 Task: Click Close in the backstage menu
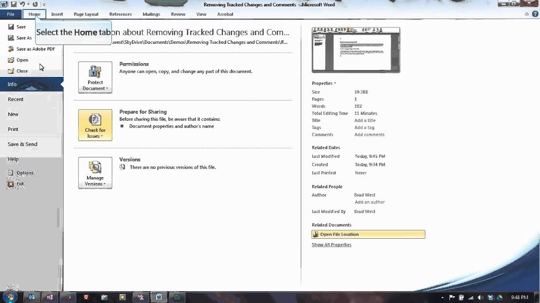[x=18, y=71]
